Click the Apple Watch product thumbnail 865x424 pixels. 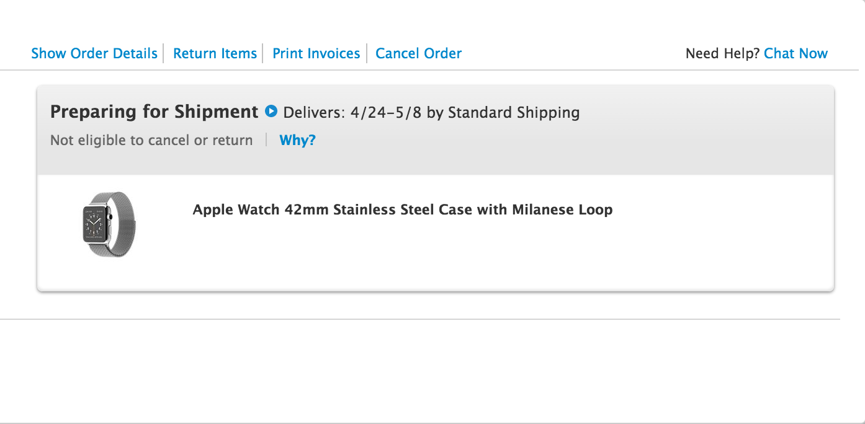pyautogui.click(x=109, y=224)
